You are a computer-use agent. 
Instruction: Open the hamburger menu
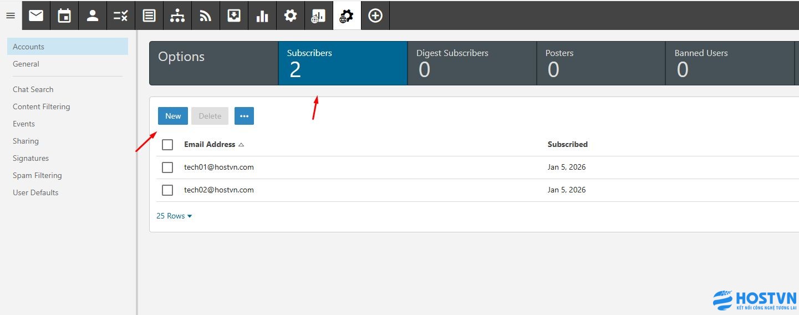pos(11,16)
